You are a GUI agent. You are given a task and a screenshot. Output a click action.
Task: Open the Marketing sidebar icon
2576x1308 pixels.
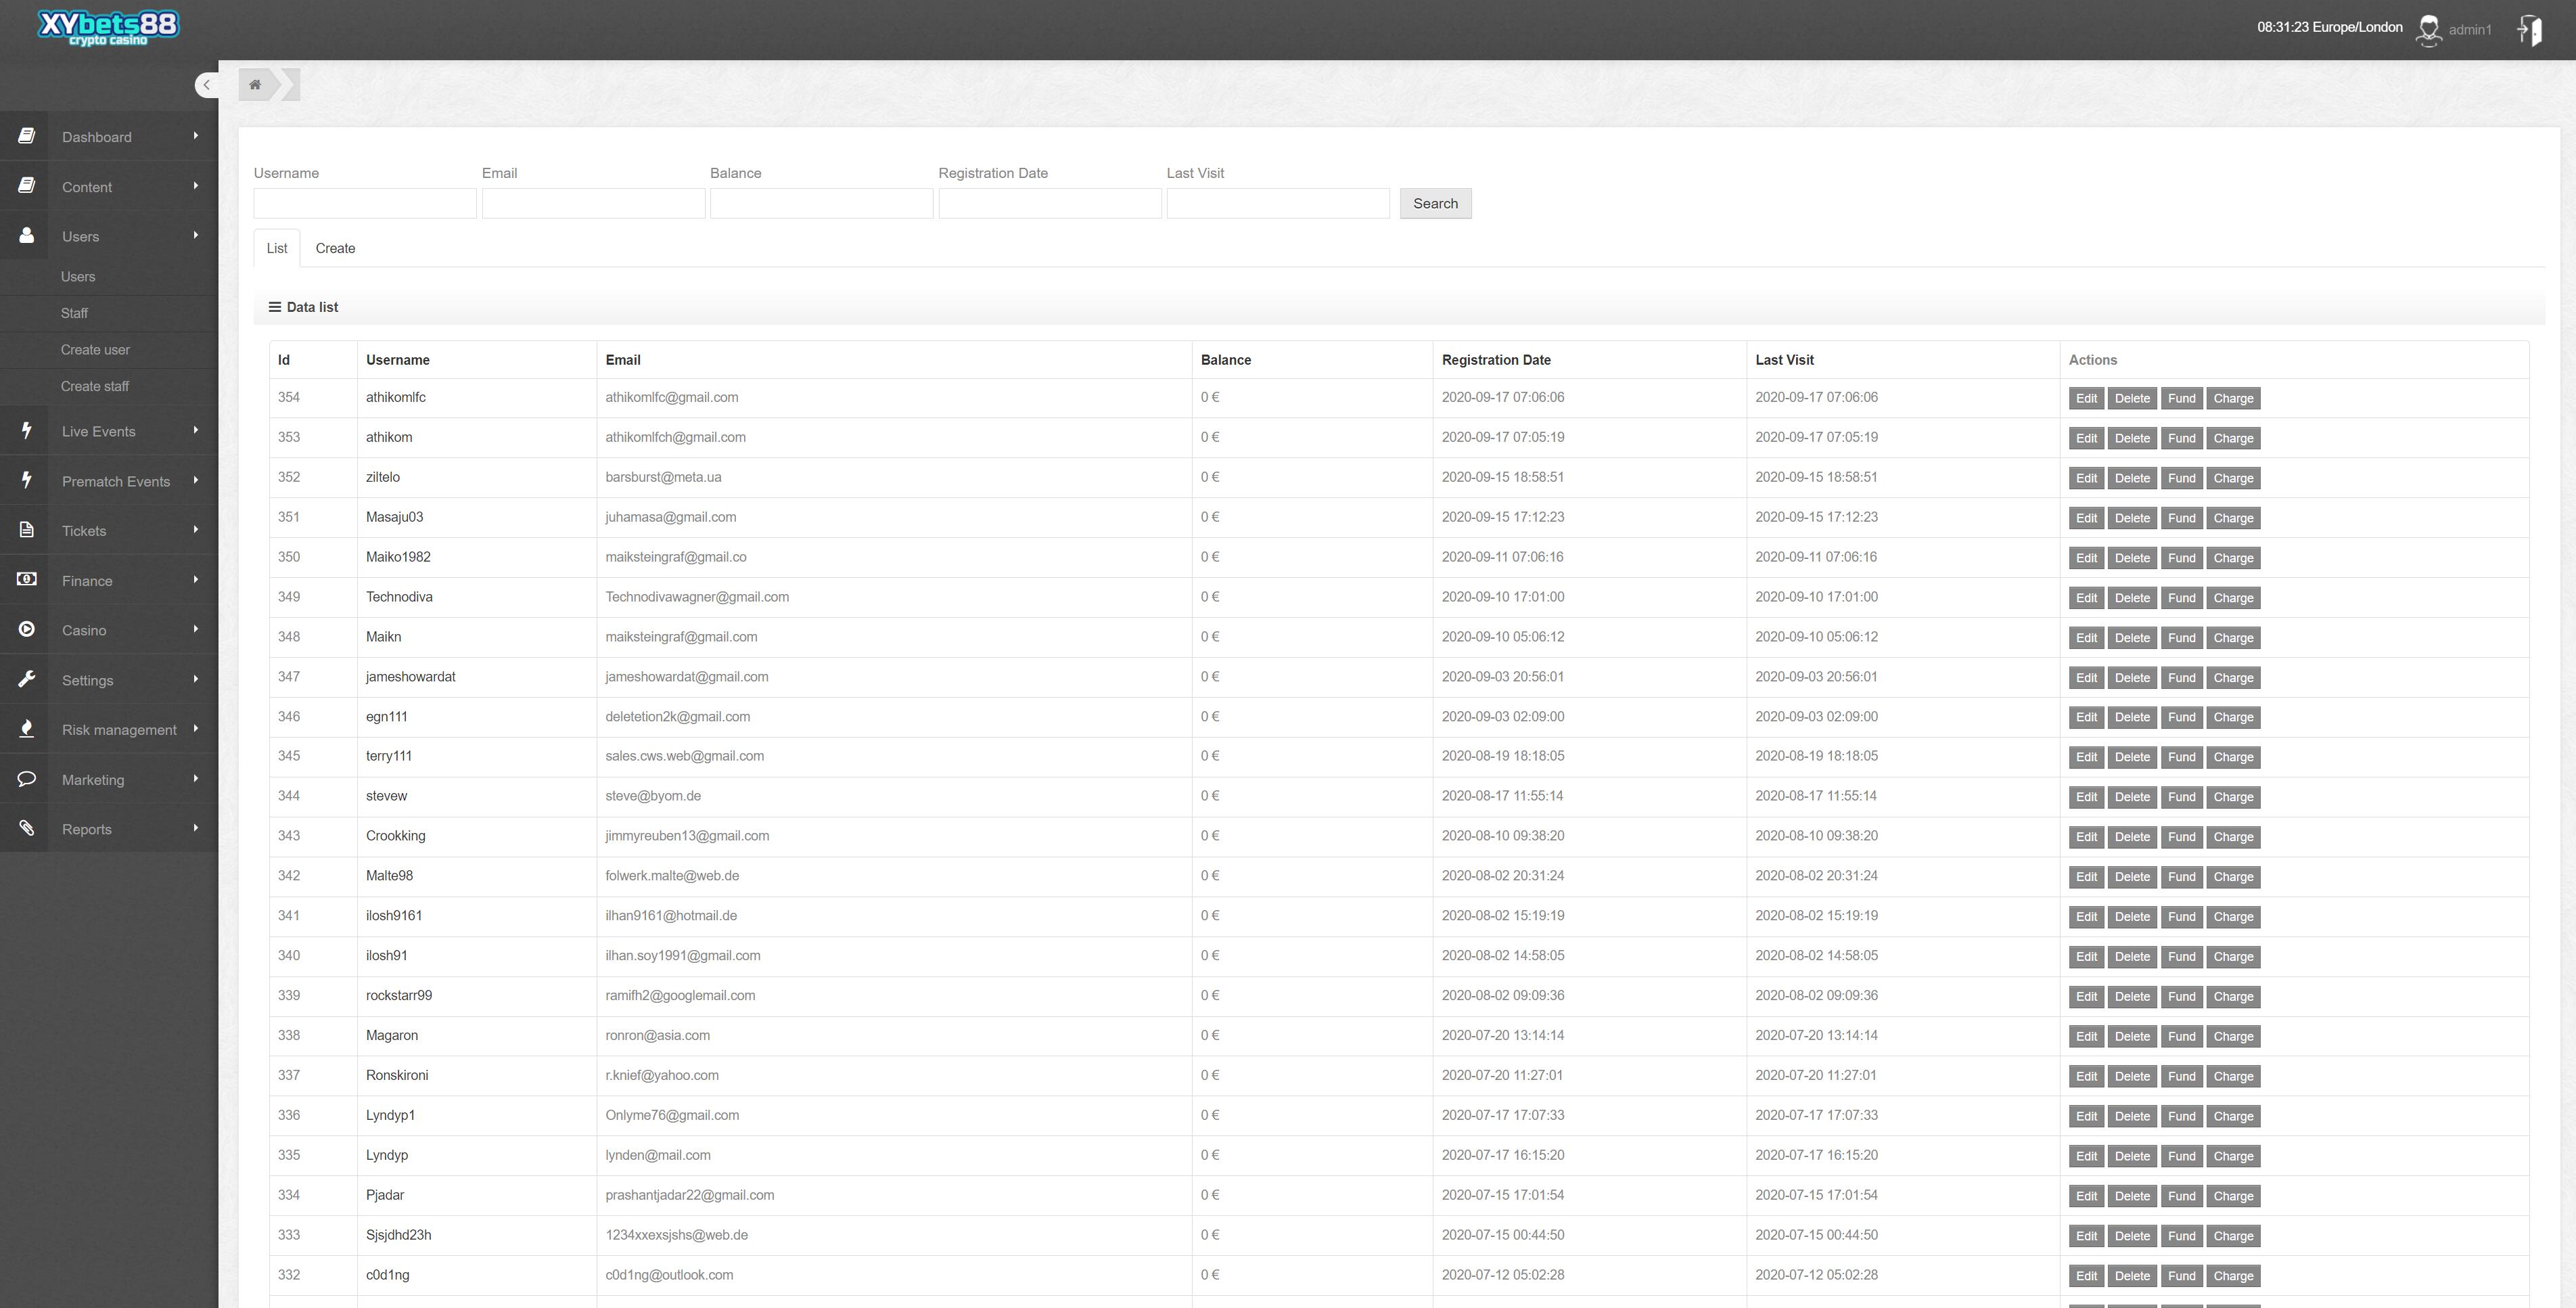tap(25, 779)
